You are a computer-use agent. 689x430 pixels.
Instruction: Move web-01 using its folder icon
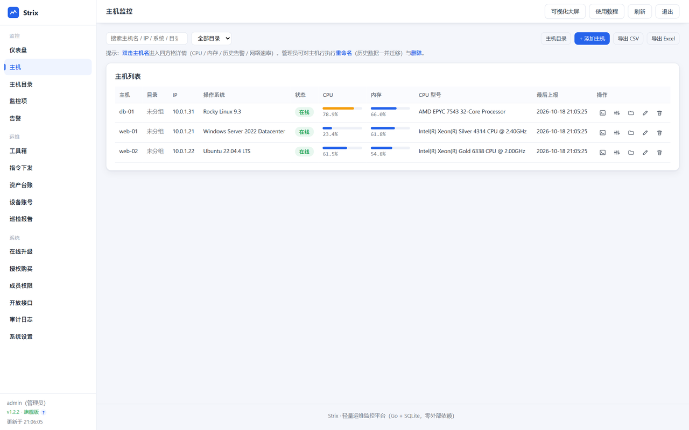(631, 133)
